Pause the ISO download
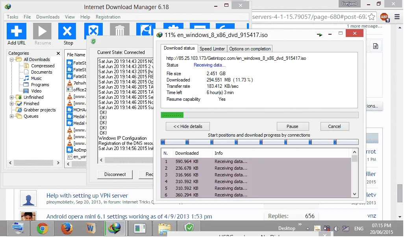Image resolution: width=404 pixels, height=237 pixels. pyautogui.click(x=293, y=126)
